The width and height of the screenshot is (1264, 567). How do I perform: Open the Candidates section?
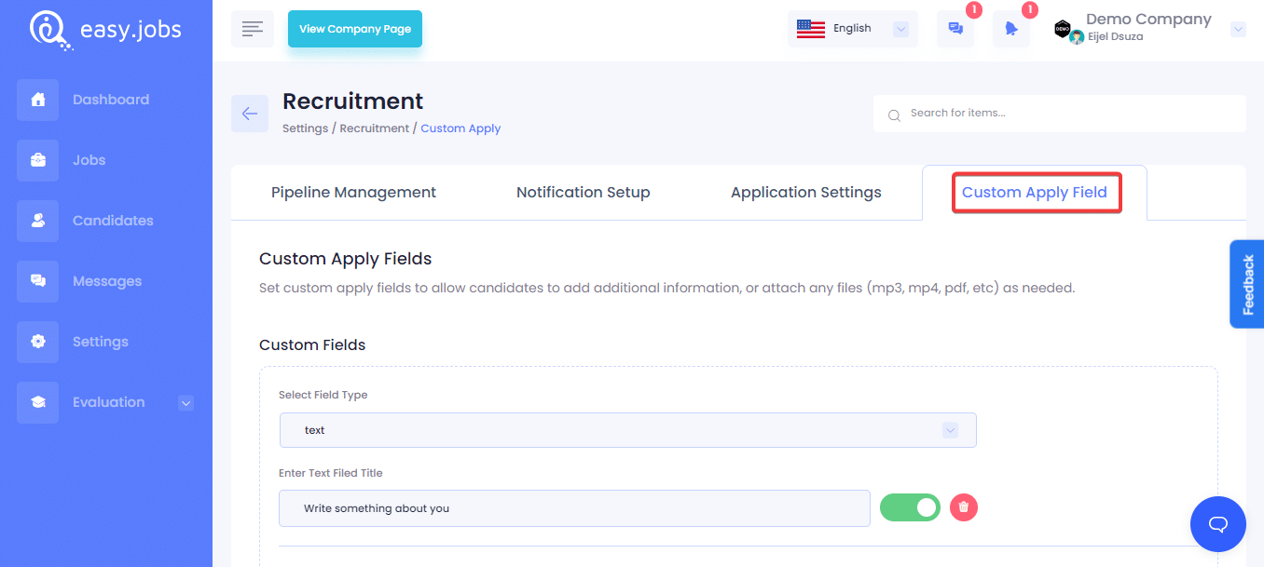(x=112, y=220)
